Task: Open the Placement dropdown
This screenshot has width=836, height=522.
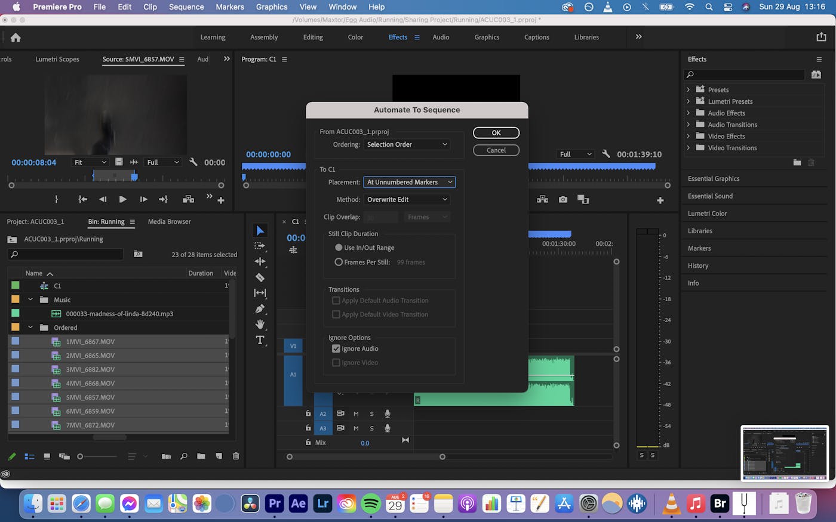Action: [x=410, y=182]
